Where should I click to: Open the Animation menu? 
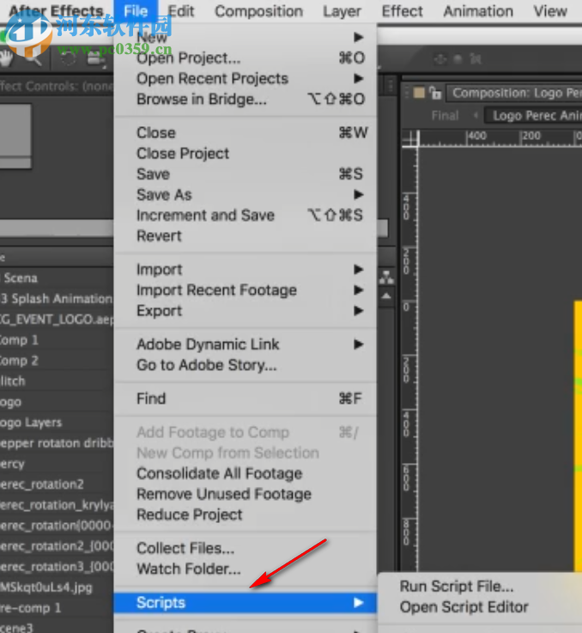point(478,11)
